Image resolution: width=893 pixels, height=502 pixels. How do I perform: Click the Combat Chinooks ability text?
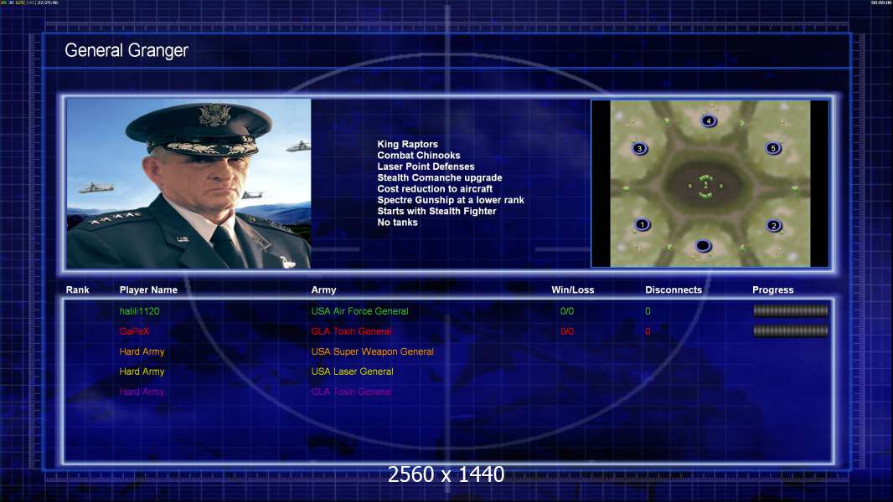pos(418,156)
